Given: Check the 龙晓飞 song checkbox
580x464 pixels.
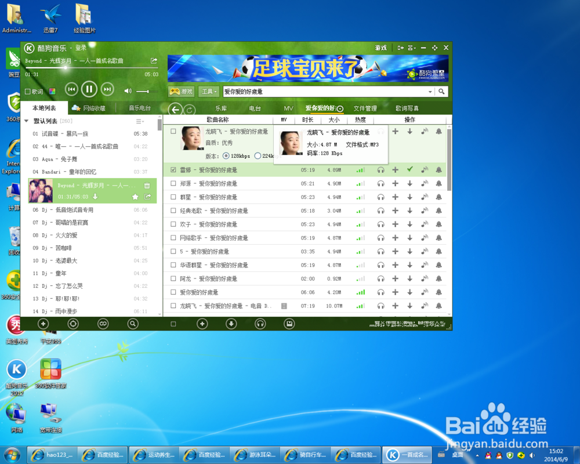Looking at the screenshot, I should point(173,131).
